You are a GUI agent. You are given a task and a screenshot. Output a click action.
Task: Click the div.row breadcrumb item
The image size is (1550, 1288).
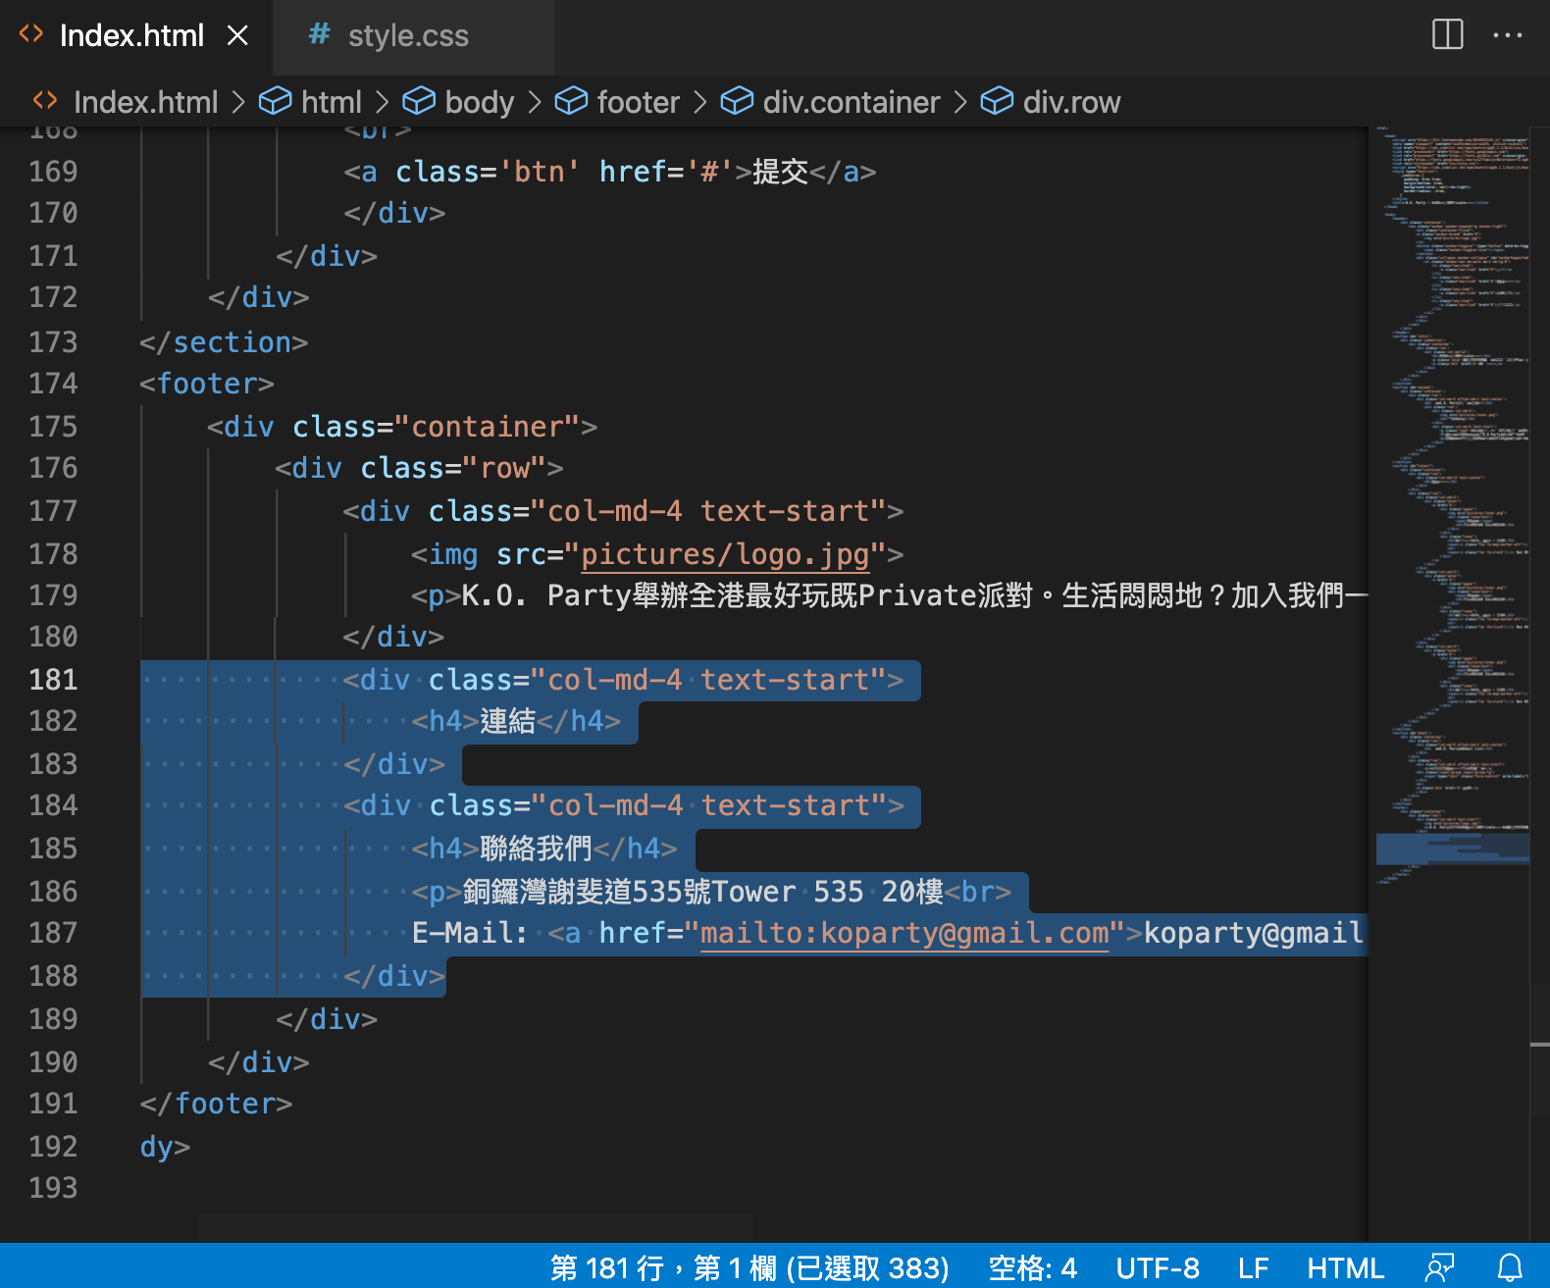pos(1071,102)
